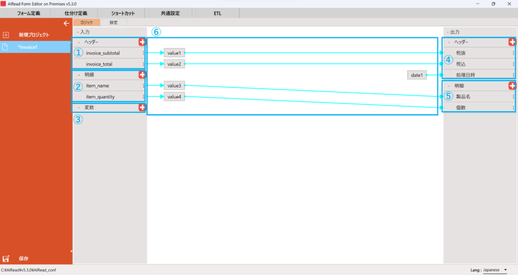This screenshot has height=275, width=518.
Task: Switch to the ETL tab
Action: (217, 13)
